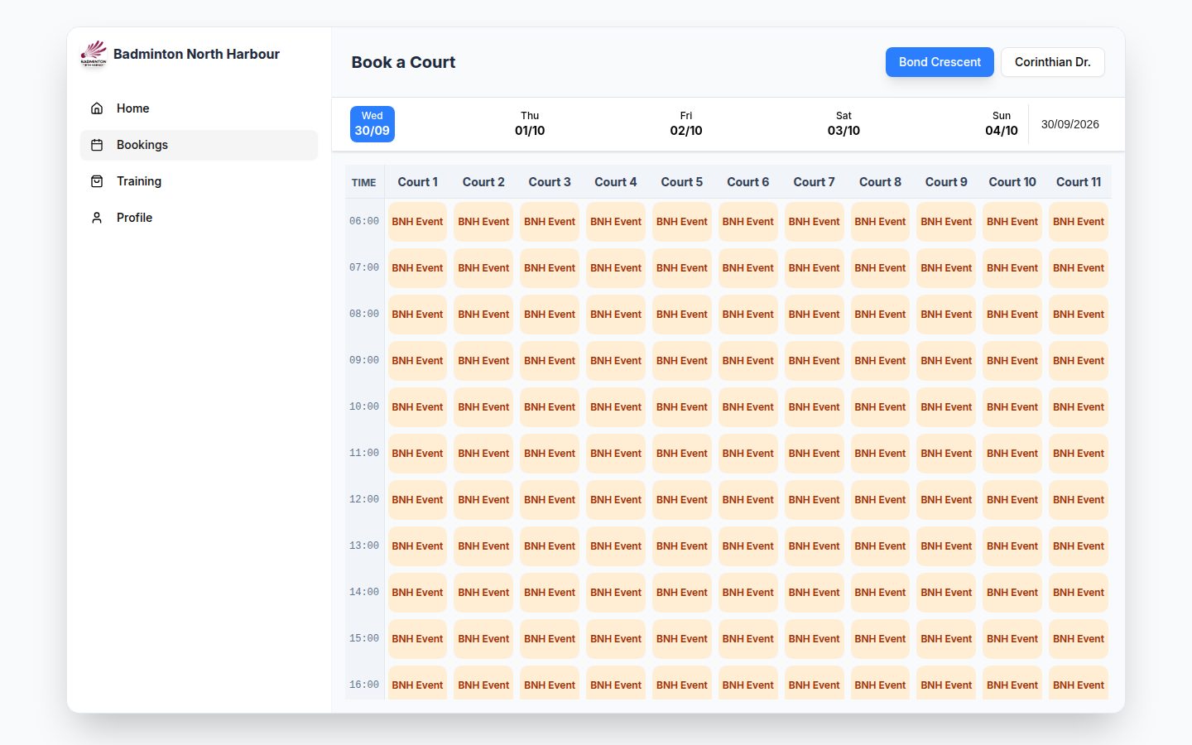Click Court 8 slot at 11:00
The height and width of the screenshot is (745, 1192).
[x=880, y=454]
